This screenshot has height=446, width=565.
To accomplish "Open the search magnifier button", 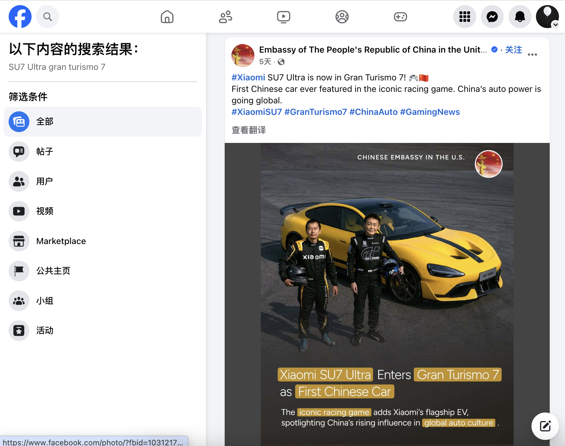I will (48, 17).
